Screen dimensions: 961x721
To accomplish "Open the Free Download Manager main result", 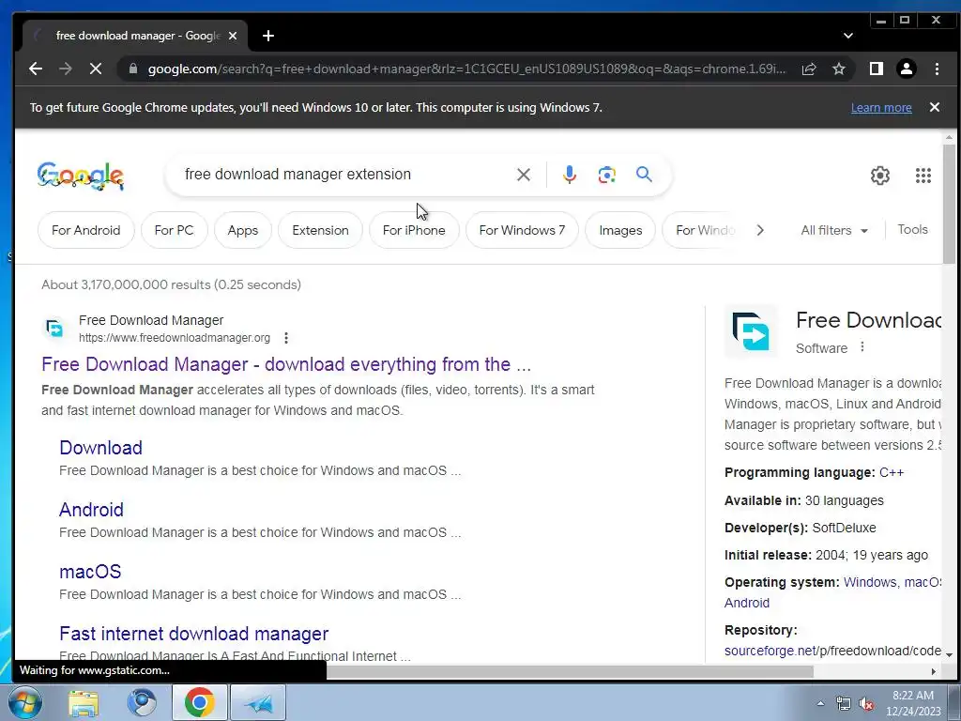I will 285,364.
